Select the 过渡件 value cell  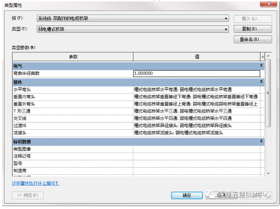tap(197, 126)
